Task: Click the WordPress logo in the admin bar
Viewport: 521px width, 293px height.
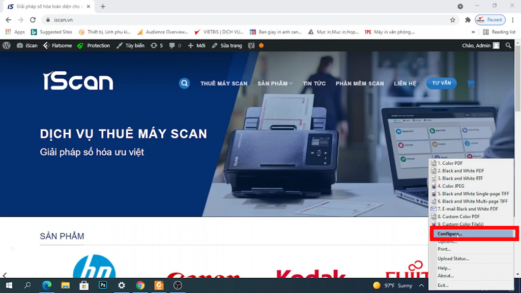Action: tap(6, 45)
